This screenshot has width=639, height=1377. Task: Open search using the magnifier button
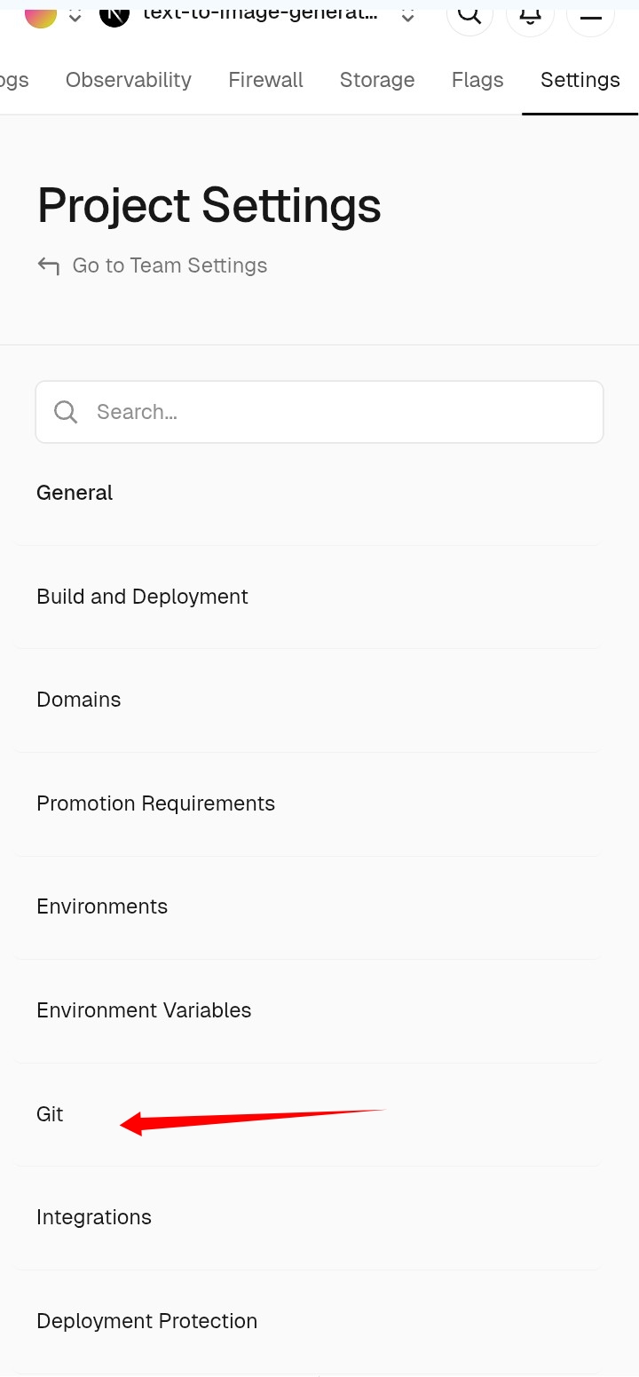point(469,14)
